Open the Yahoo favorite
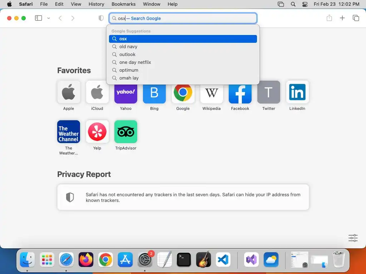This screenshot has height=274, width=366. click(x=126, y=94)
